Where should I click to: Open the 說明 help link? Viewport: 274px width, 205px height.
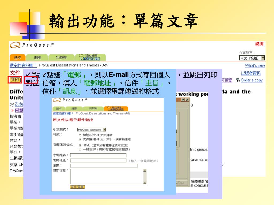point(259,44)
